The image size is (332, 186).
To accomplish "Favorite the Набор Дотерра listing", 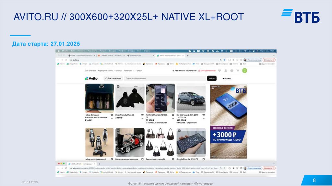I will pos(112,115).
